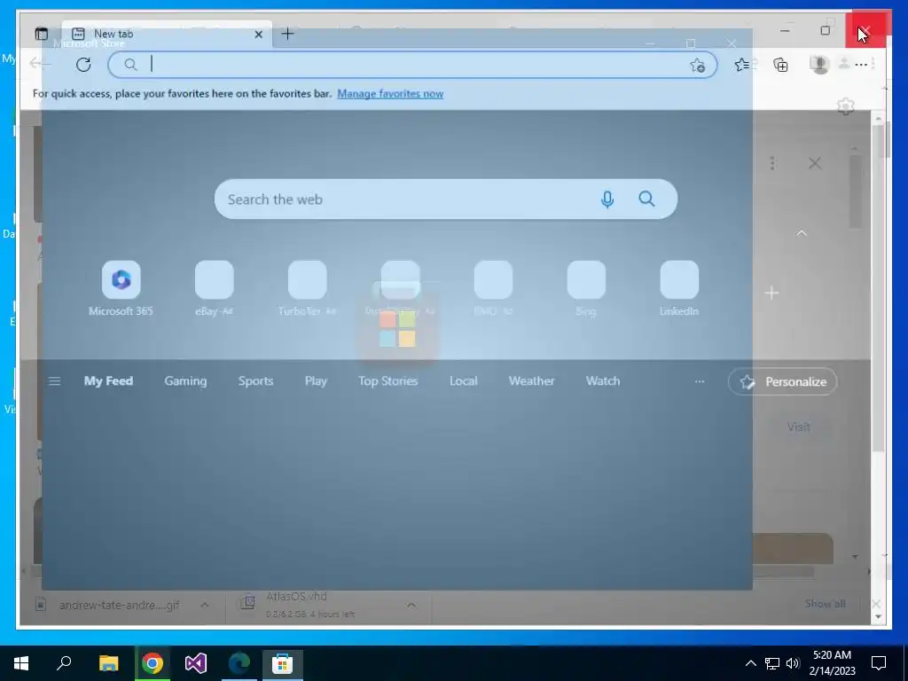Open the Favorites list icon
The image size is (908, 681).
(742, 65)
